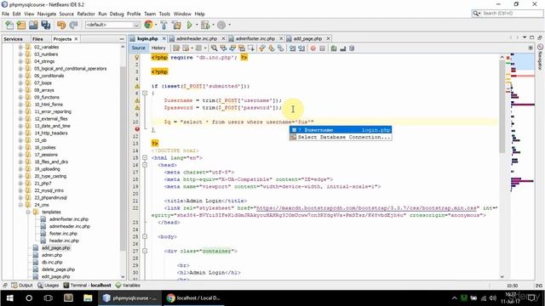Open the Terminal localhost panel
This screenshot has height=306, width=545.
coord(87,286)
